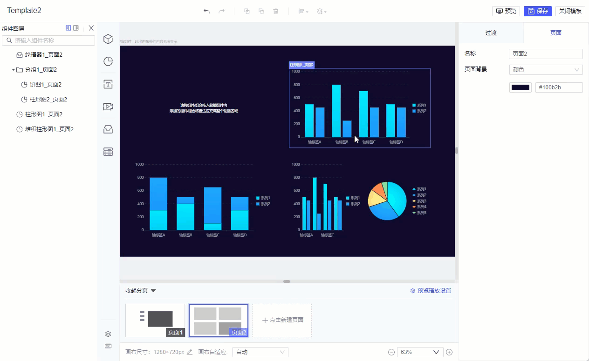Click the 预览 preview button
The image size is (589, 361).
[x=506, y=11]
